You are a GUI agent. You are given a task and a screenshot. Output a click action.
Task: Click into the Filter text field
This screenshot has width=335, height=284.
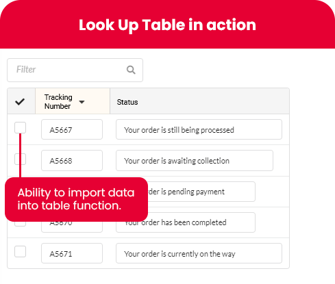coord(75,70)
